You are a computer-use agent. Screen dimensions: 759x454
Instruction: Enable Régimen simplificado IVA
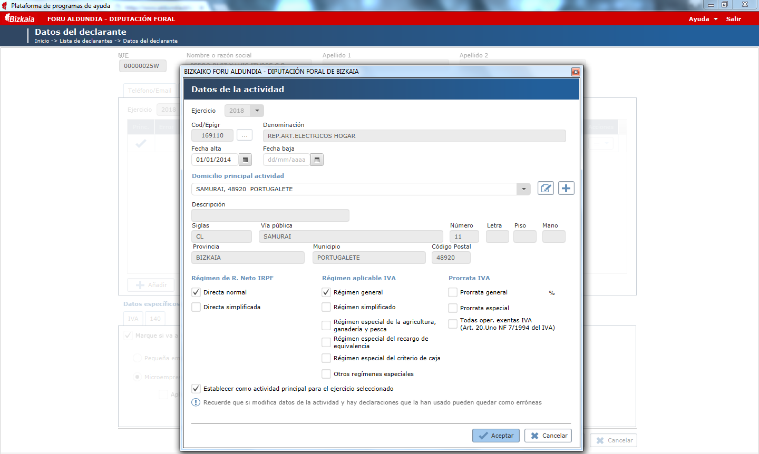coord(326,307)
